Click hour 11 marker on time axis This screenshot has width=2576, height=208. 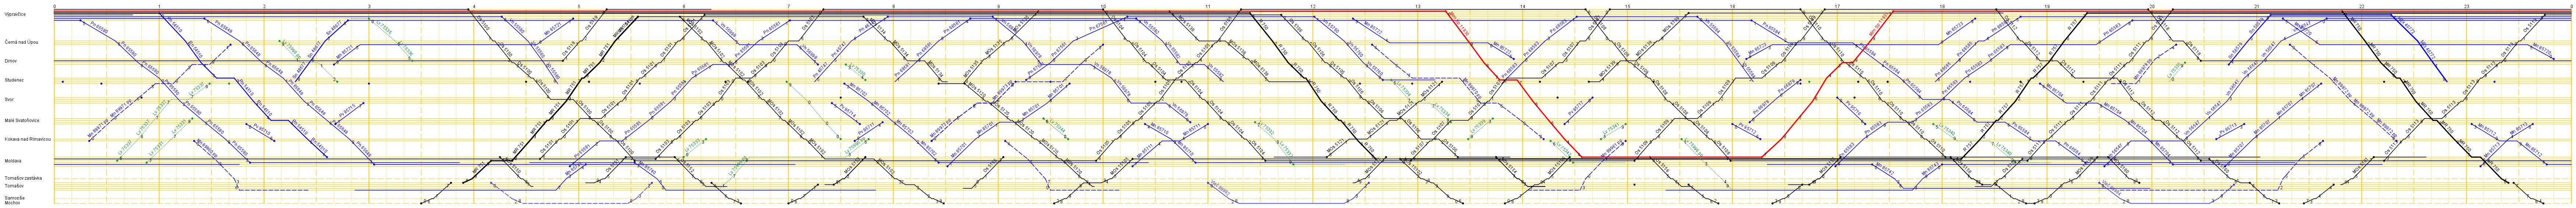point(1209,6)
